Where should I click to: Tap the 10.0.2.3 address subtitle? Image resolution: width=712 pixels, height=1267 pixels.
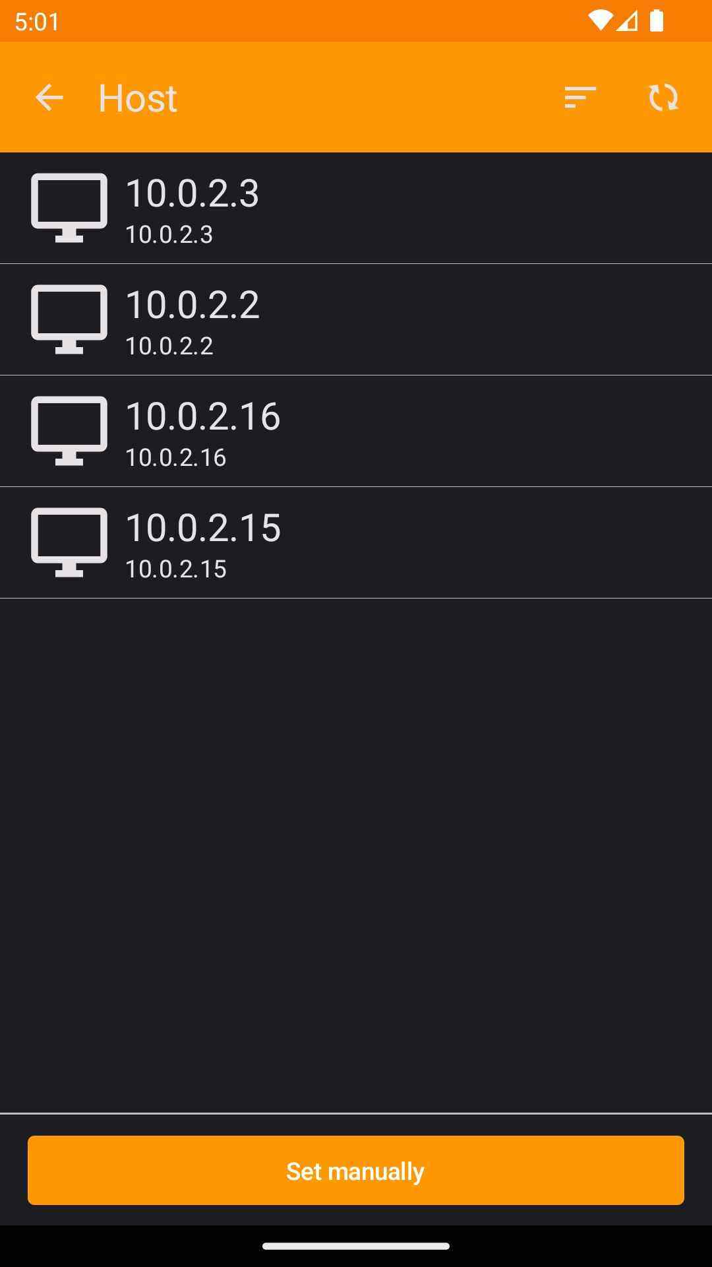[x=169, y=235]
